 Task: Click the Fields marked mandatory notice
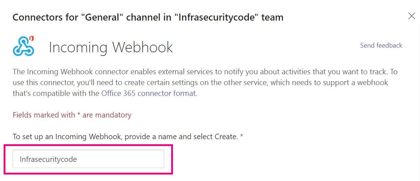point(72,115)
